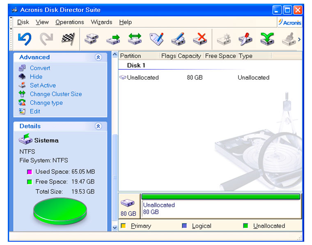
Task: Click the Delete partition red X icon
Action: [200, 39]
